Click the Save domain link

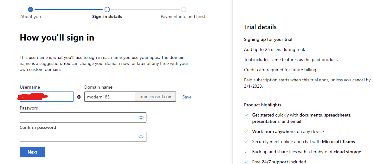[187, 97]
